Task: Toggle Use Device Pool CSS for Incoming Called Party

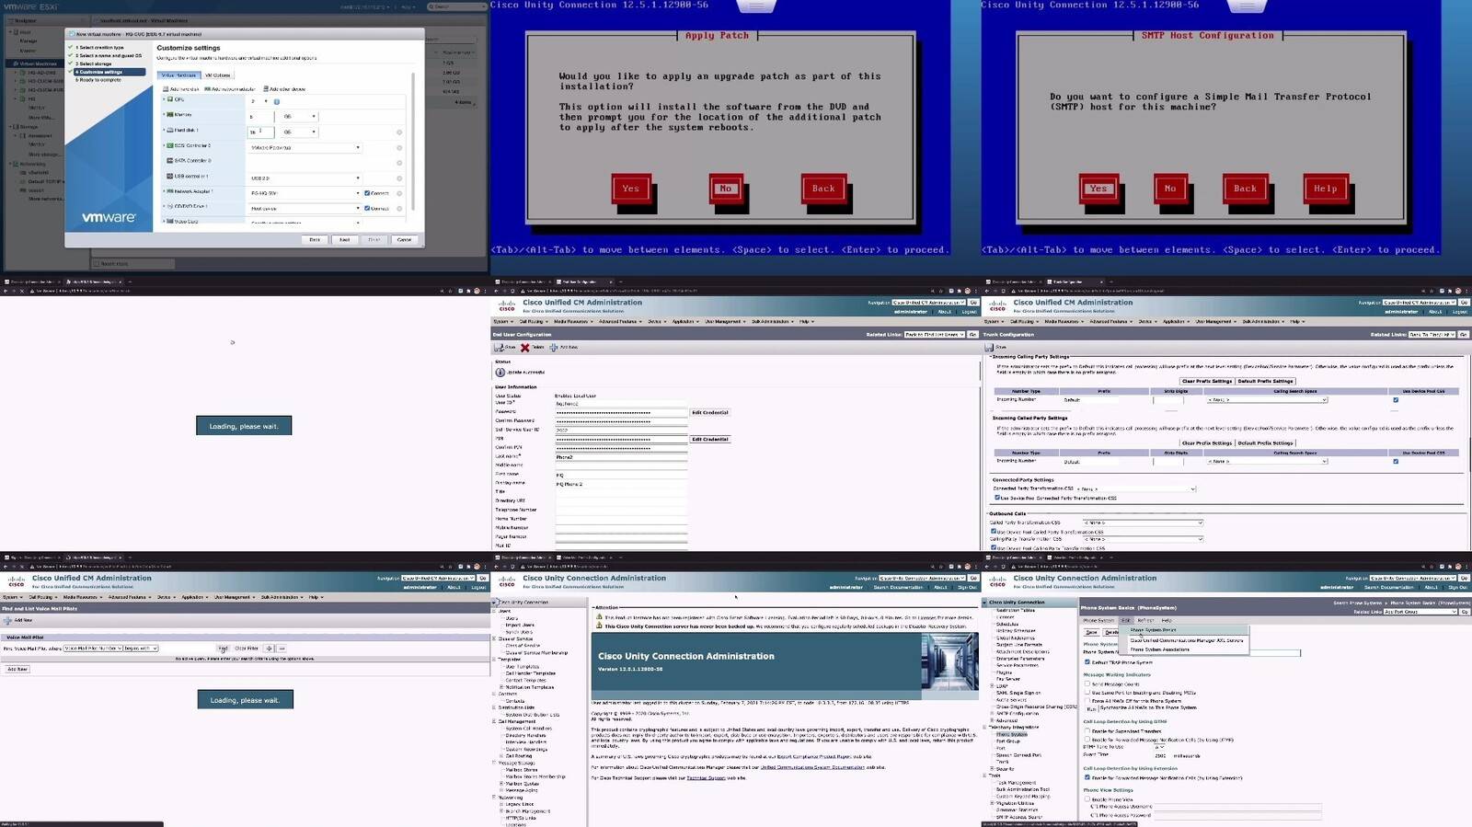Action: point(1396,462)
